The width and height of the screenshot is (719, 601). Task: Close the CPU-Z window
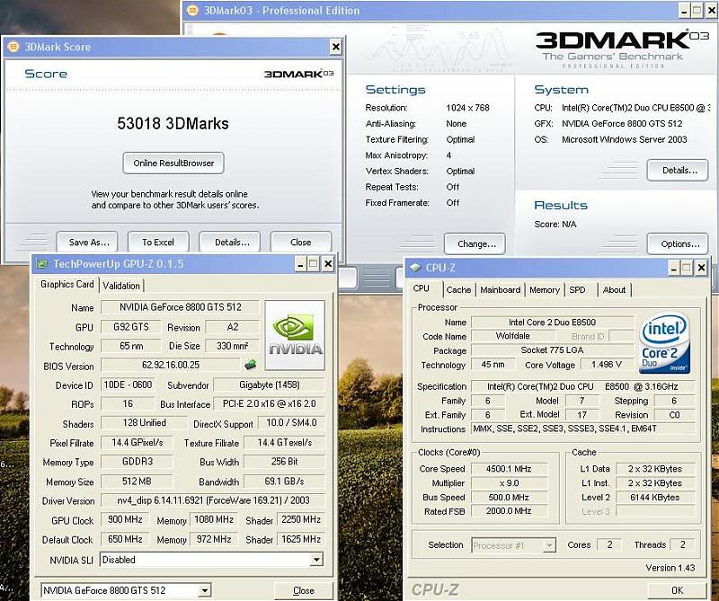point(701,268)
